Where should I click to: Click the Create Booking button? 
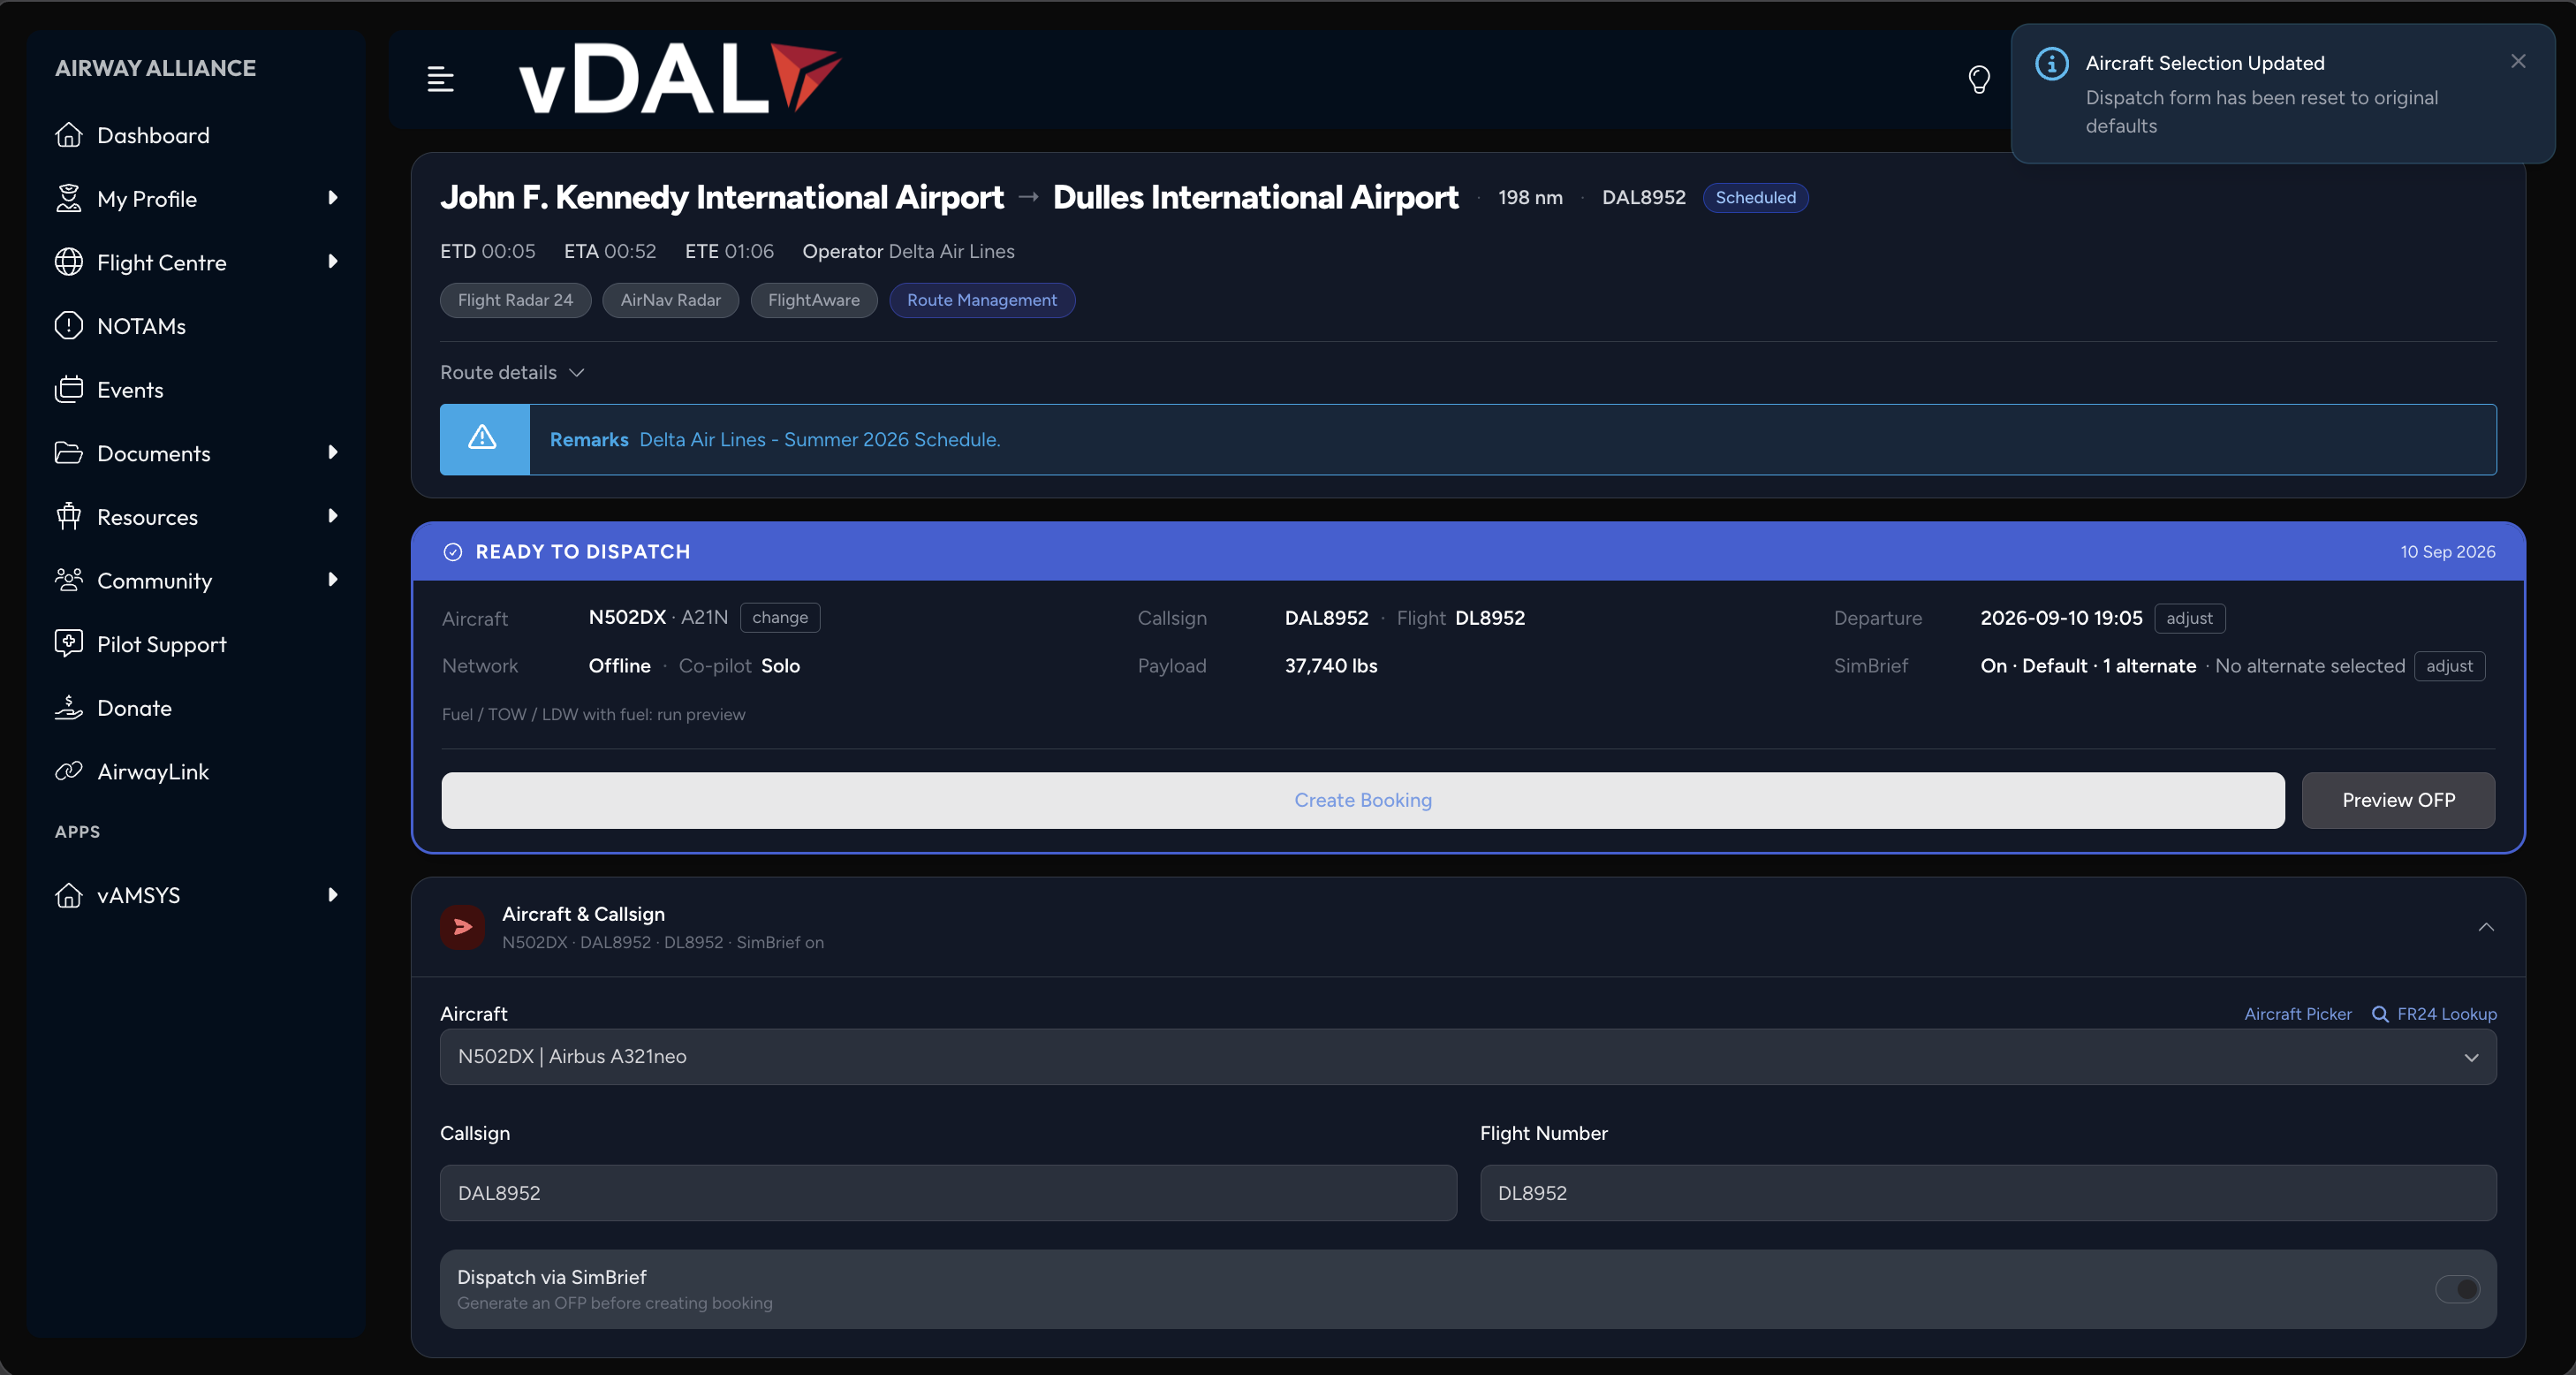[1363, 800]
